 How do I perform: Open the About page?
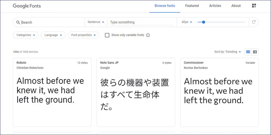pyautogui.click(x=236, y=6)
